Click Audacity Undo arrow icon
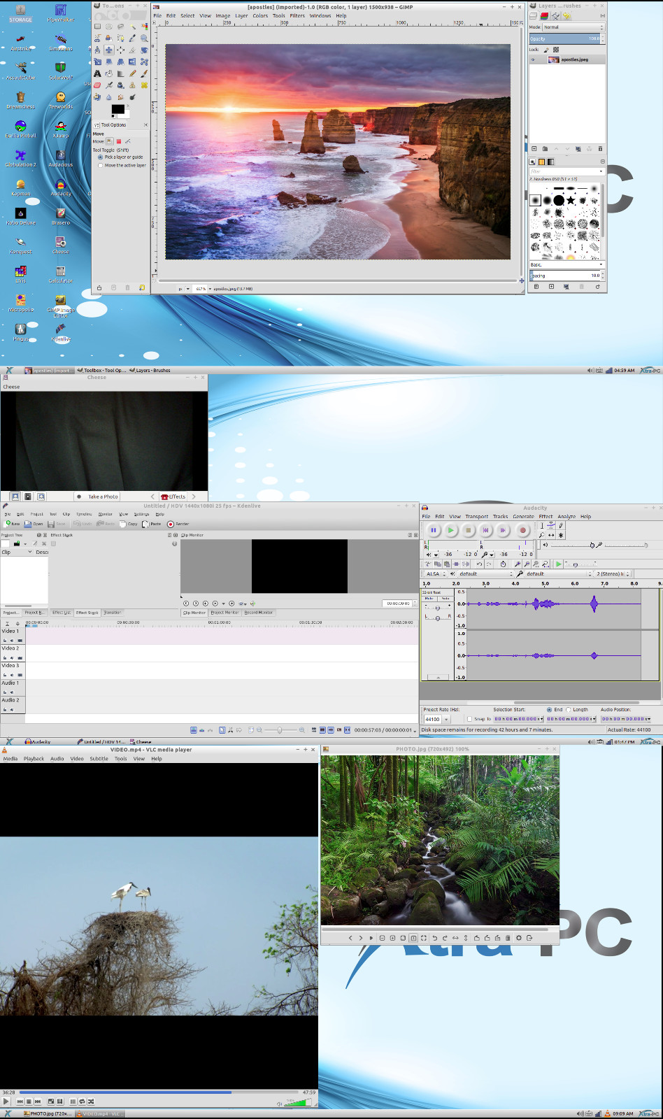The image size is (663, 1119). tap(480, 564)
